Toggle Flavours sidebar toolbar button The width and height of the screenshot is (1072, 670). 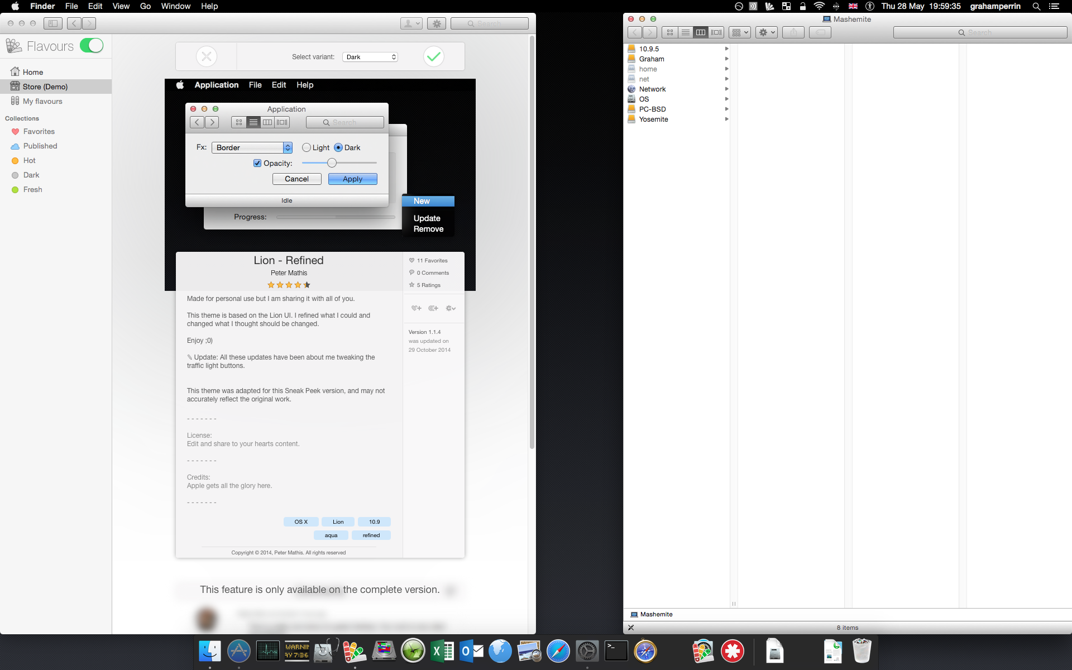53,23
